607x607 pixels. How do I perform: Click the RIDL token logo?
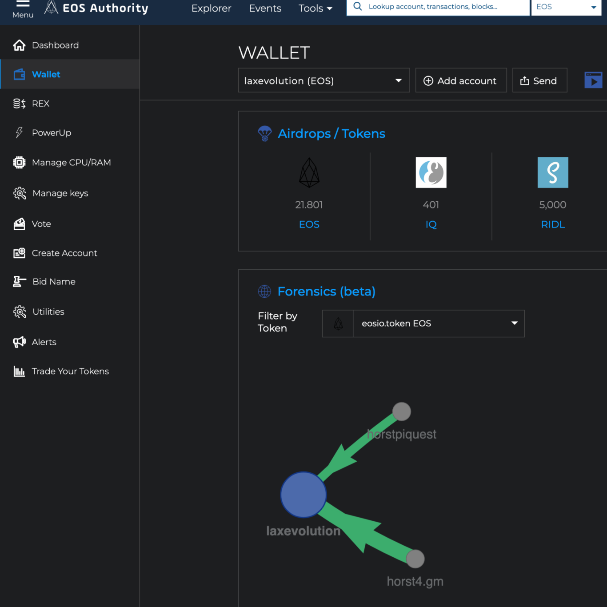[553, 172]
